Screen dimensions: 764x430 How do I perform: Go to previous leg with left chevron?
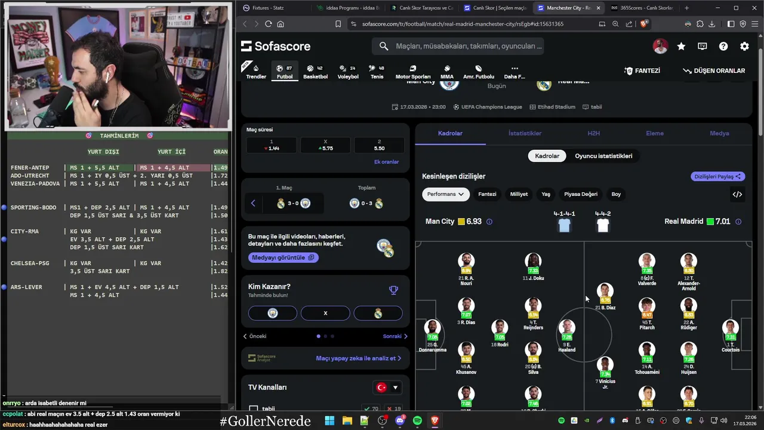point(253,204)
